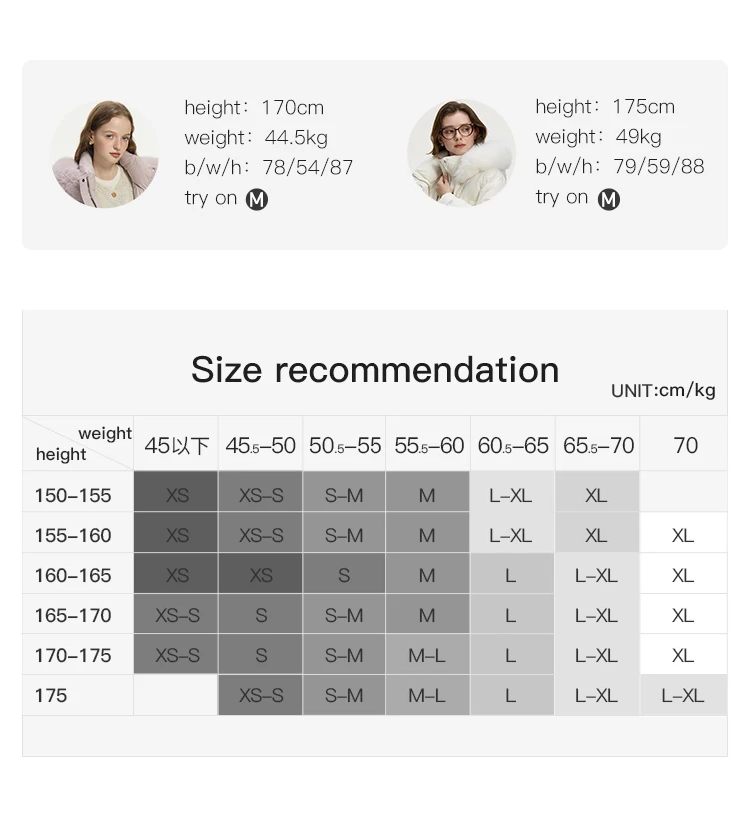The height and width of the screenshot is (817, 749).
Task: Select the 65.5–70 weight column header
Action: [x=597, y=446]
